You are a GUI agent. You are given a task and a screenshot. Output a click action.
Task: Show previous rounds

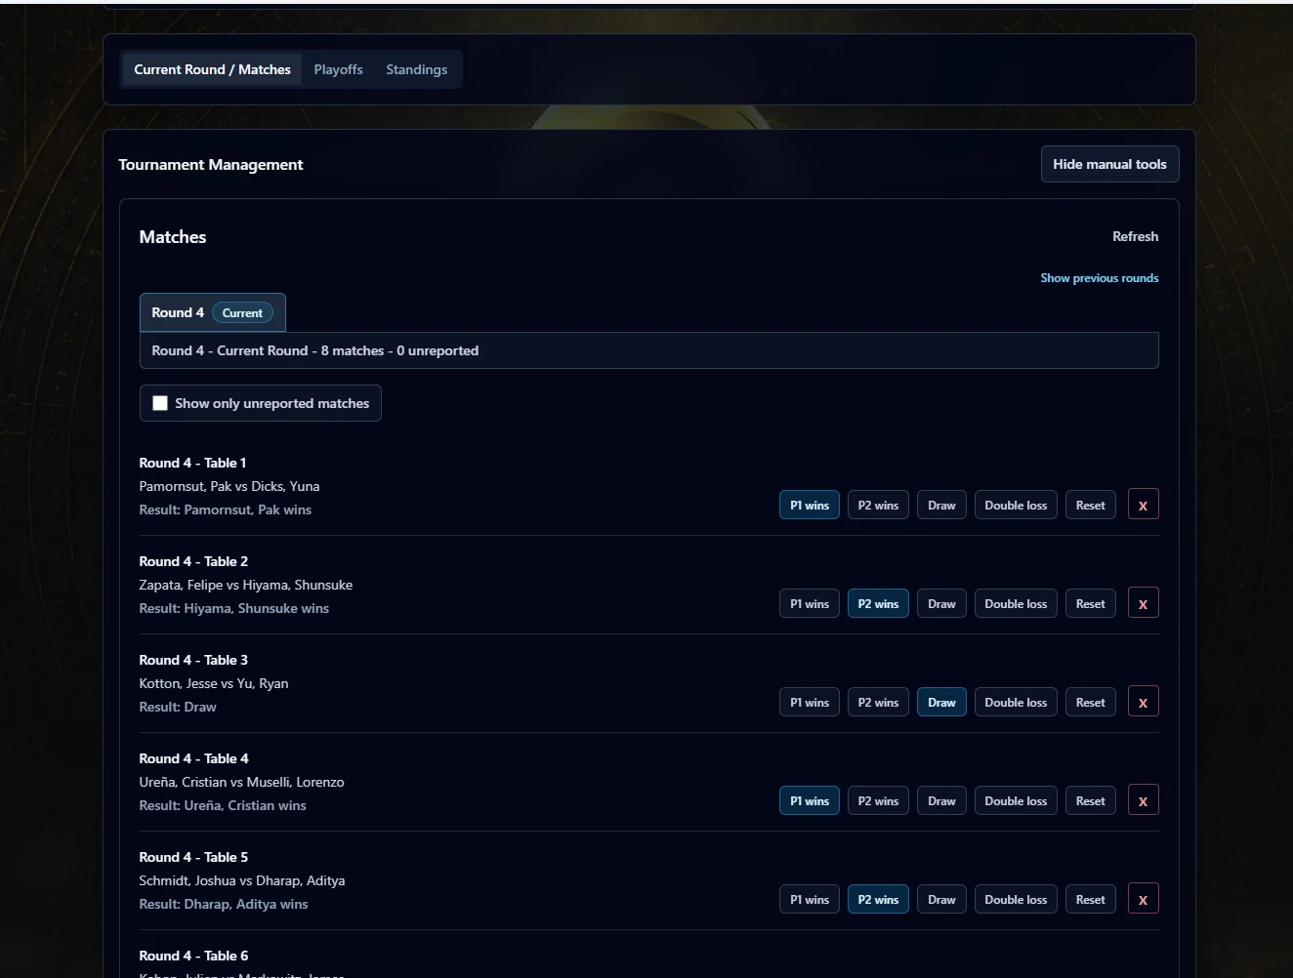1099,278
